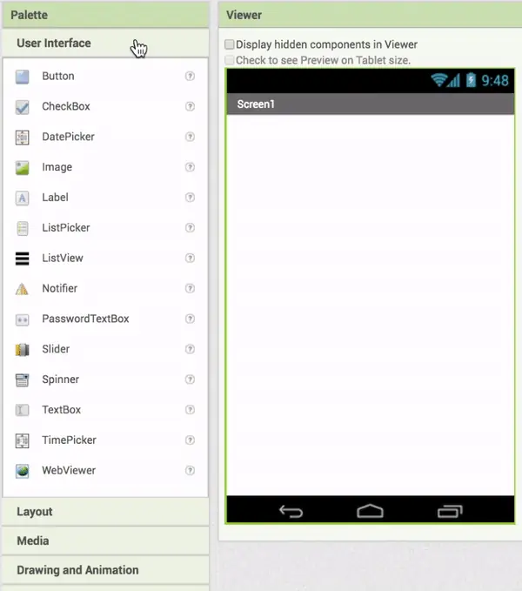Show help for Spinner component
This screenshot has width=522, height=591.
pyautogui.click(x=190, y=379)
